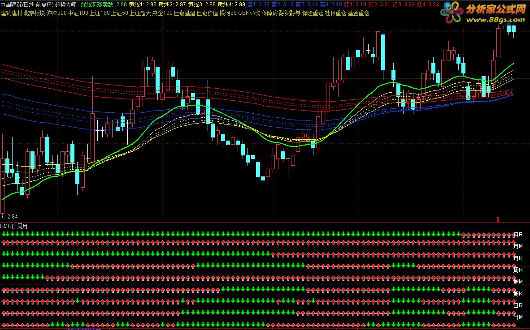Open the 保障房 tag
This screenshot has width=530, height=330.
coord(270,13)
